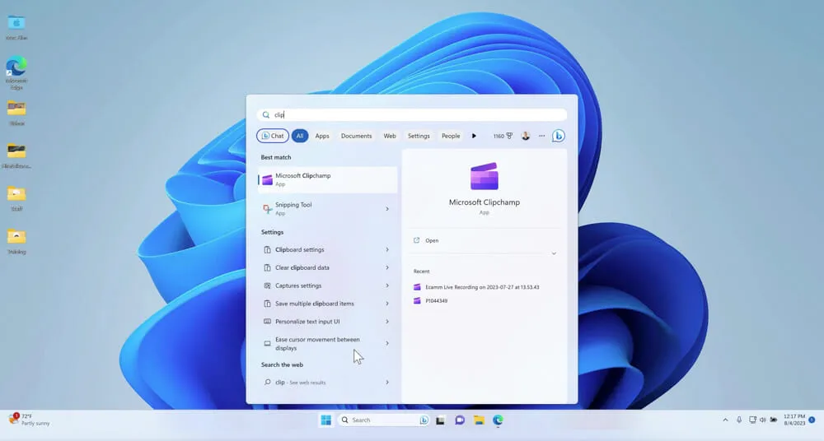The height and width of the screenshot is (441, 824).
Task: Open the Ecamm Live Recording recent file
Action: (x=482, y=287)
